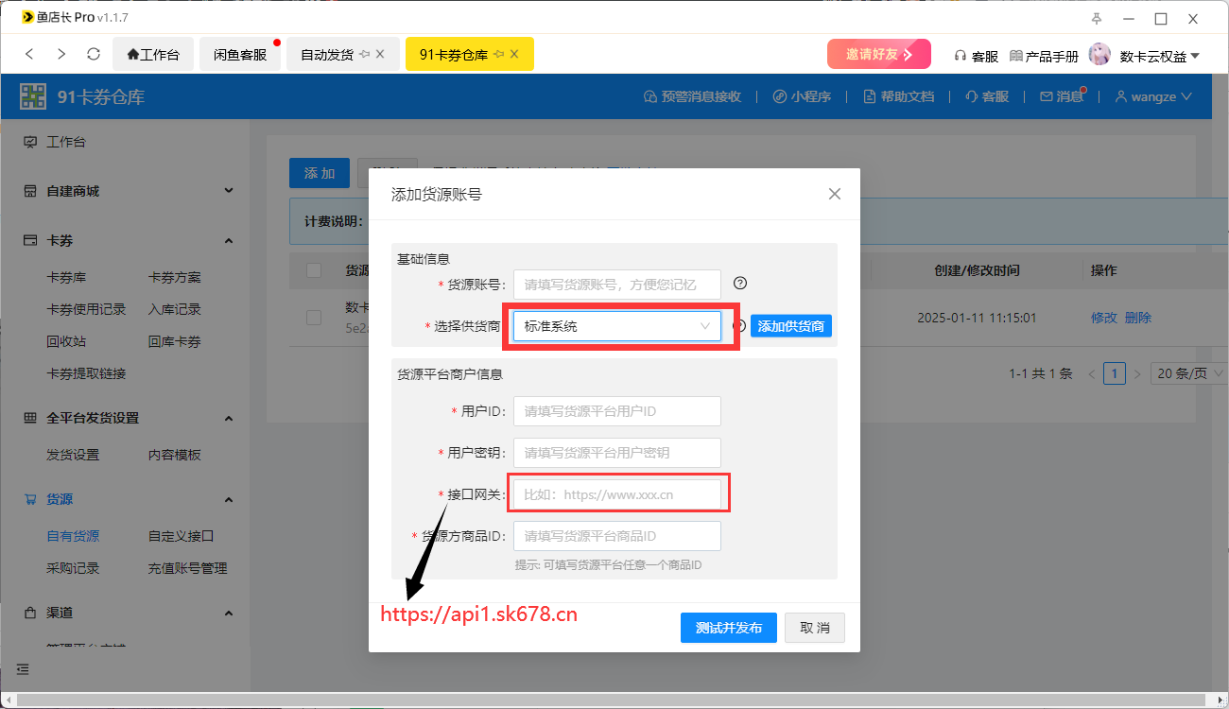Switch to the 自动发货 tab

(327, 55)
